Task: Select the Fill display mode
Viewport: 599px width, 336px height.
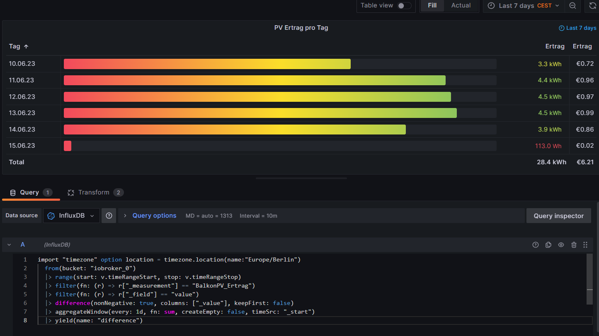Action: click(432, 5)
